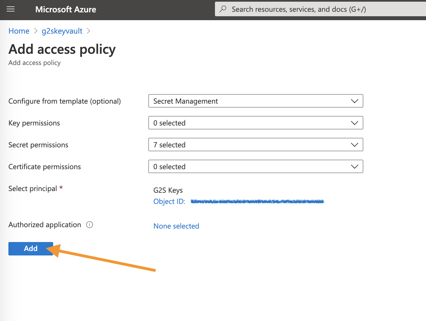This screenshot has width=426, height=321.
Task: Show Authorized application info tooltip icon
Action: coord(90,225)
